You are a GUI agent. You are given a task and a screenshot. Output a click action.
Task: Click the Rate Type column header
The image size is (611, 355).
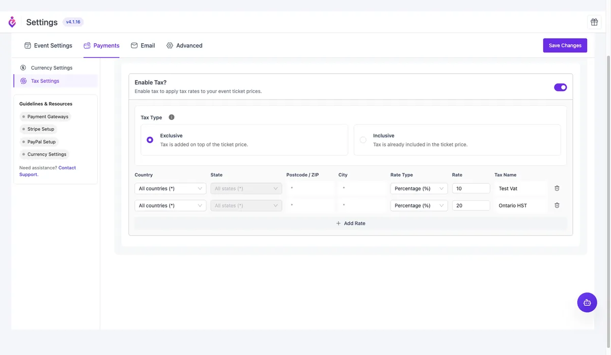(x=402, y=175)
